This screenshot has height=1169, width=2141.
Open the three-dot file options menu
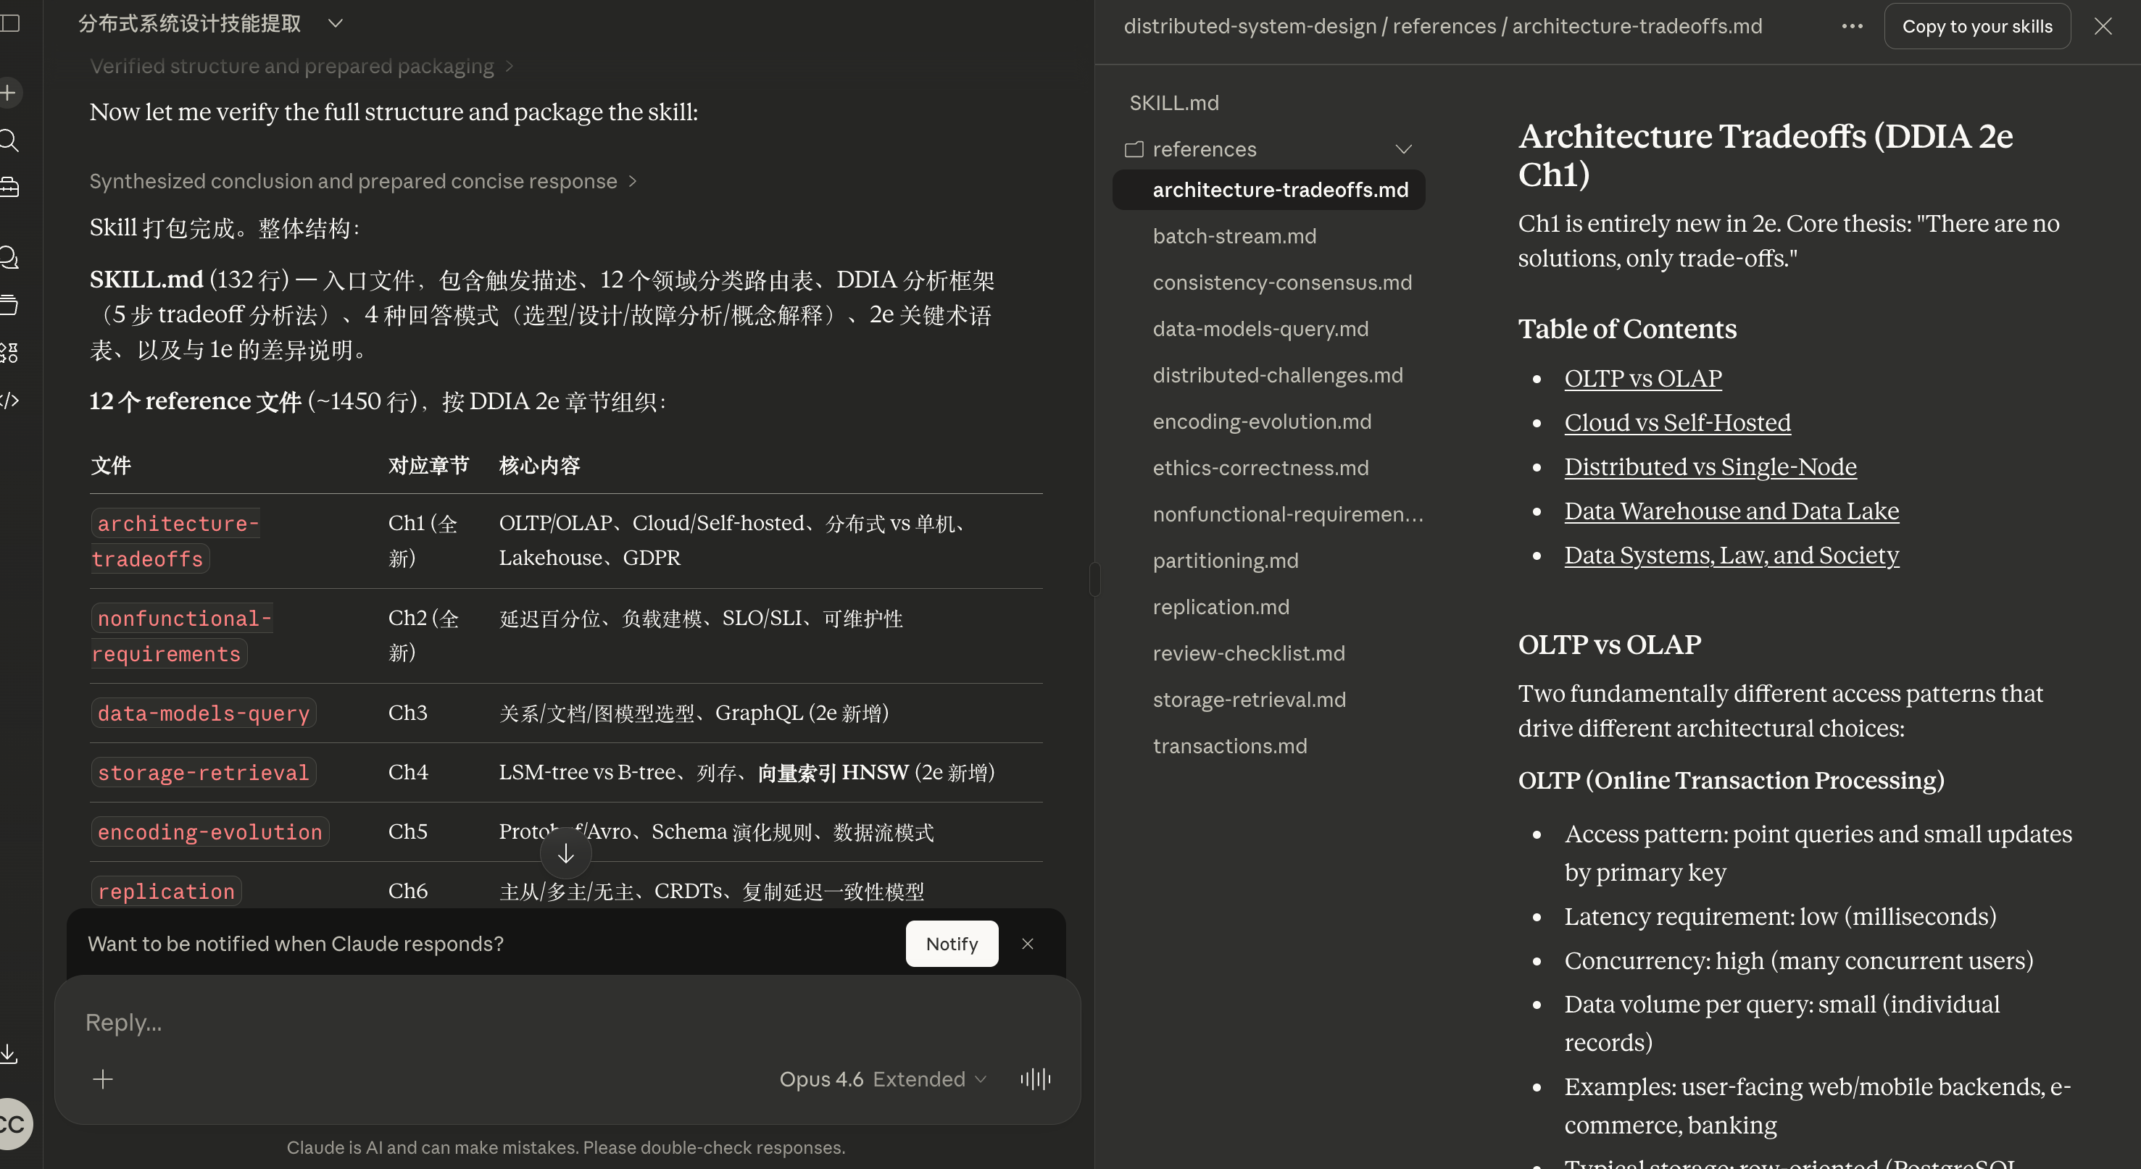(1852, 26)
